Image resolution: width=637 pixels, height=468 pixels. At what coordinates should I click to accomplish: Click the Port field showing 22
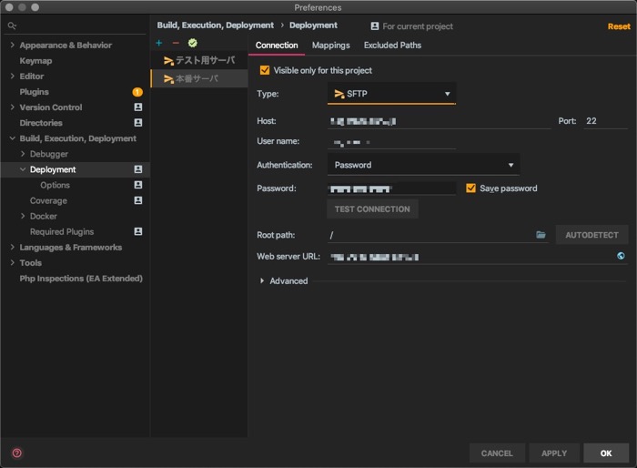605,121
